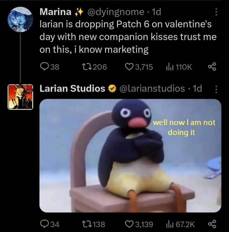Share Marina's tweet
This screenshot has height=232, width=229.
click(x=212, y=67)
